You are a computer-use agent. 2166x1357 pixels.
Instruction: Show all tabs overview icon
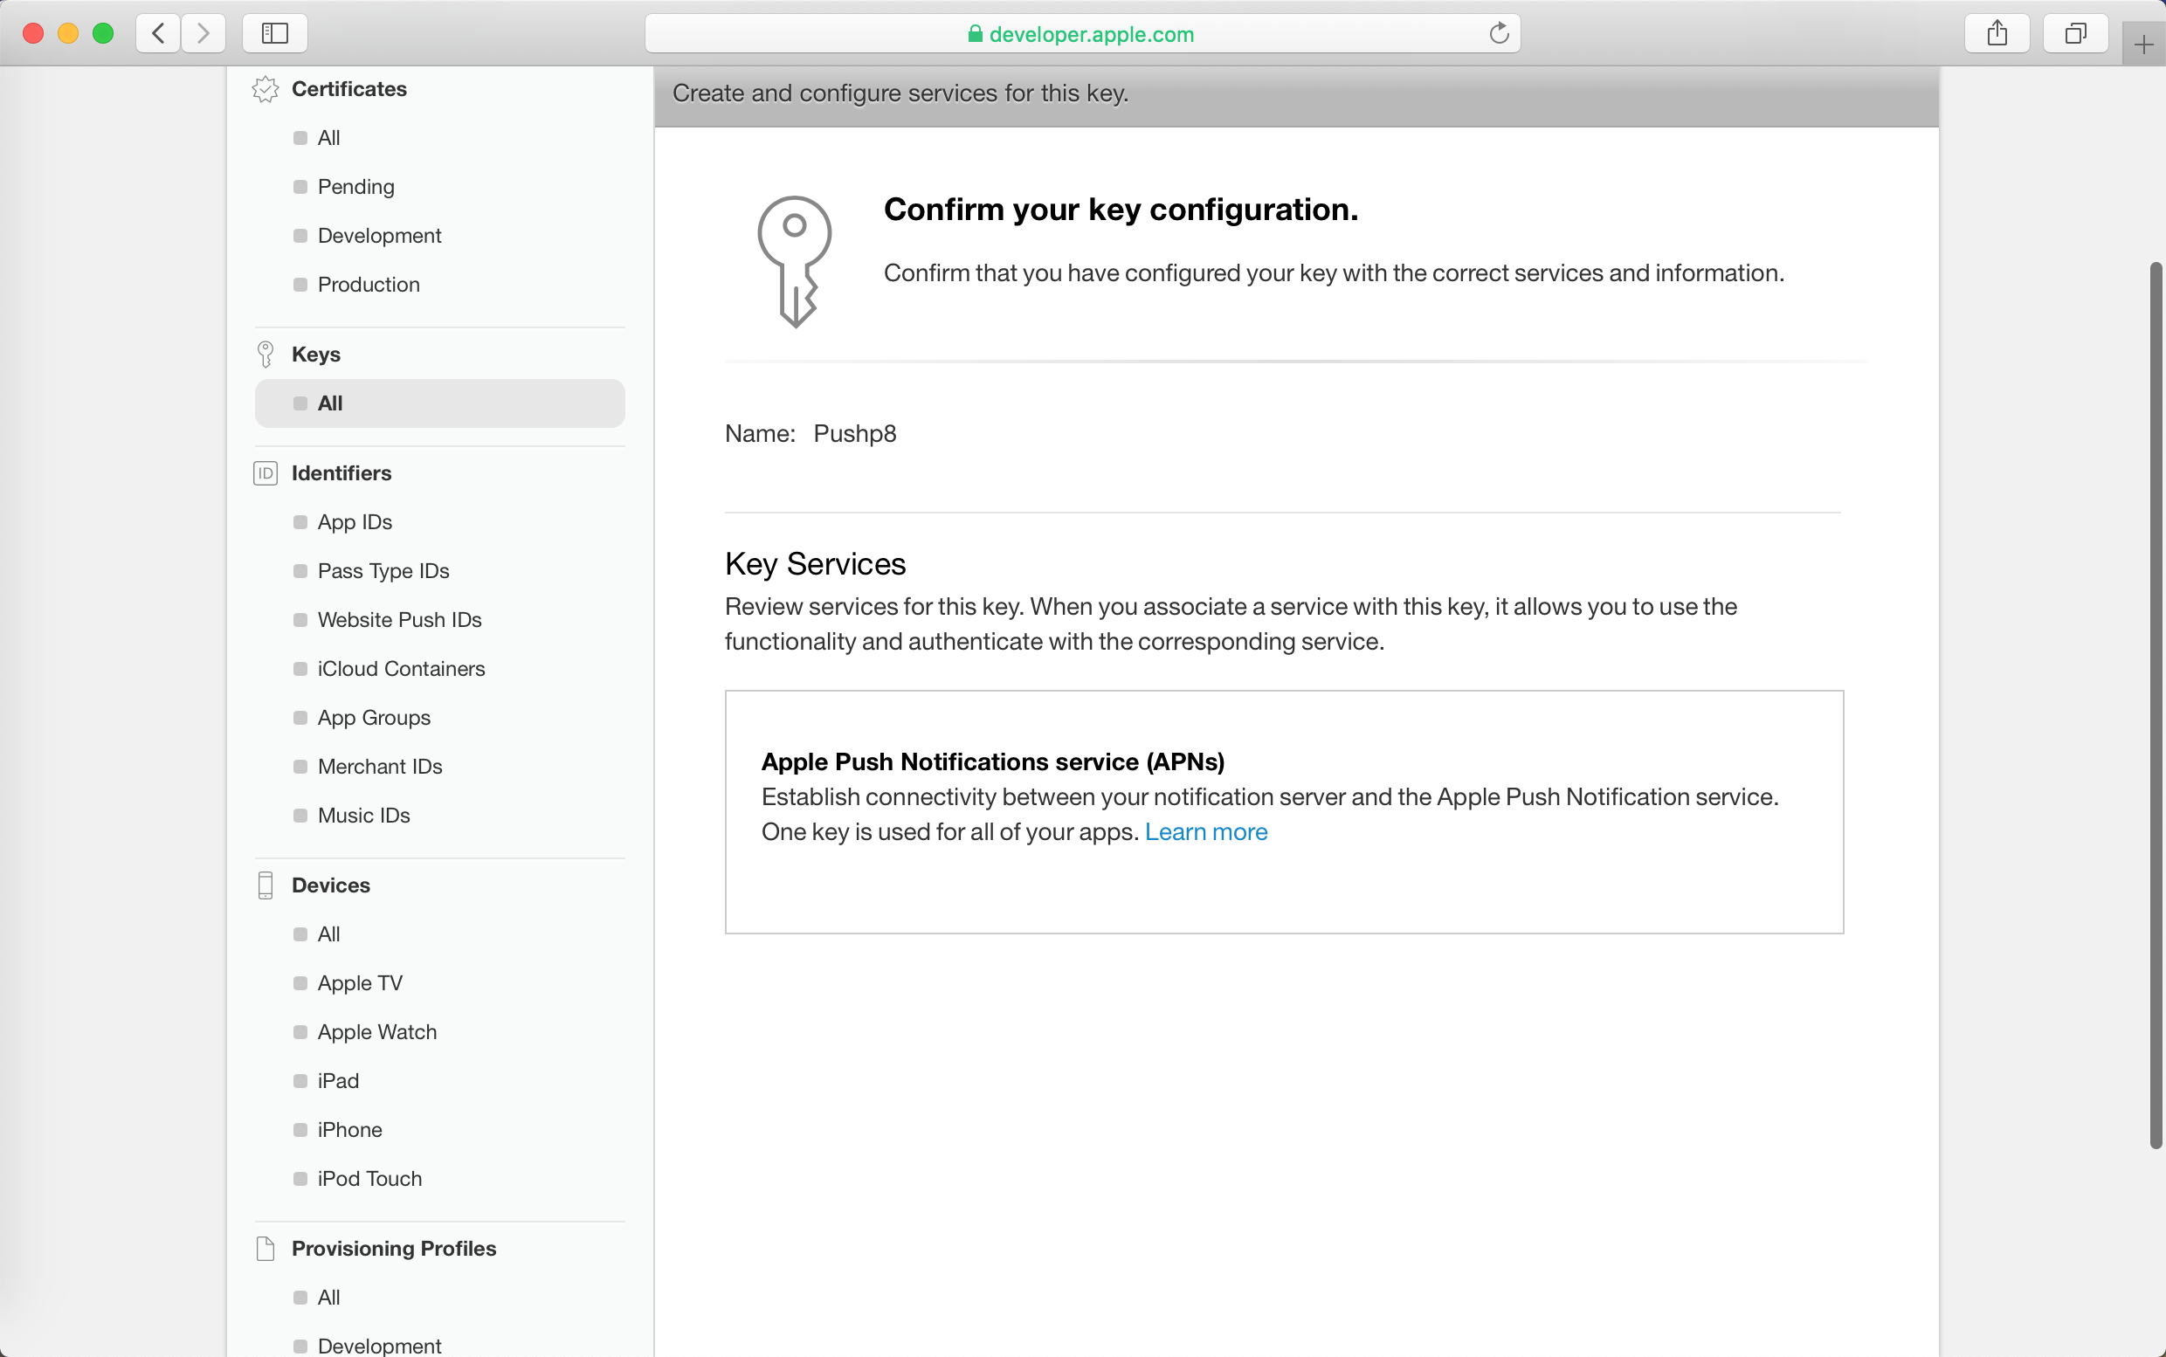click(2074, 33)
